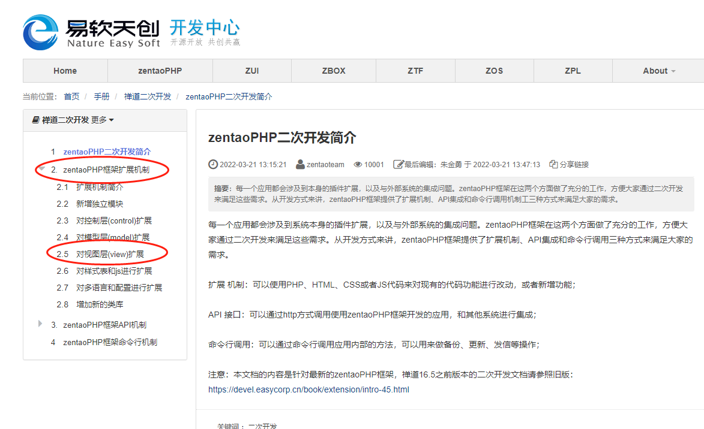Image resolution: width=704 pixels, height=429 pixels.
Task: Open the ZOS tab
Action: coord(495,71)
